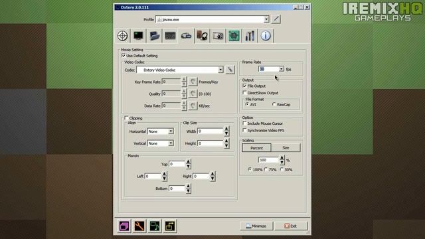Reset Data Rate value button

(193, 106)
